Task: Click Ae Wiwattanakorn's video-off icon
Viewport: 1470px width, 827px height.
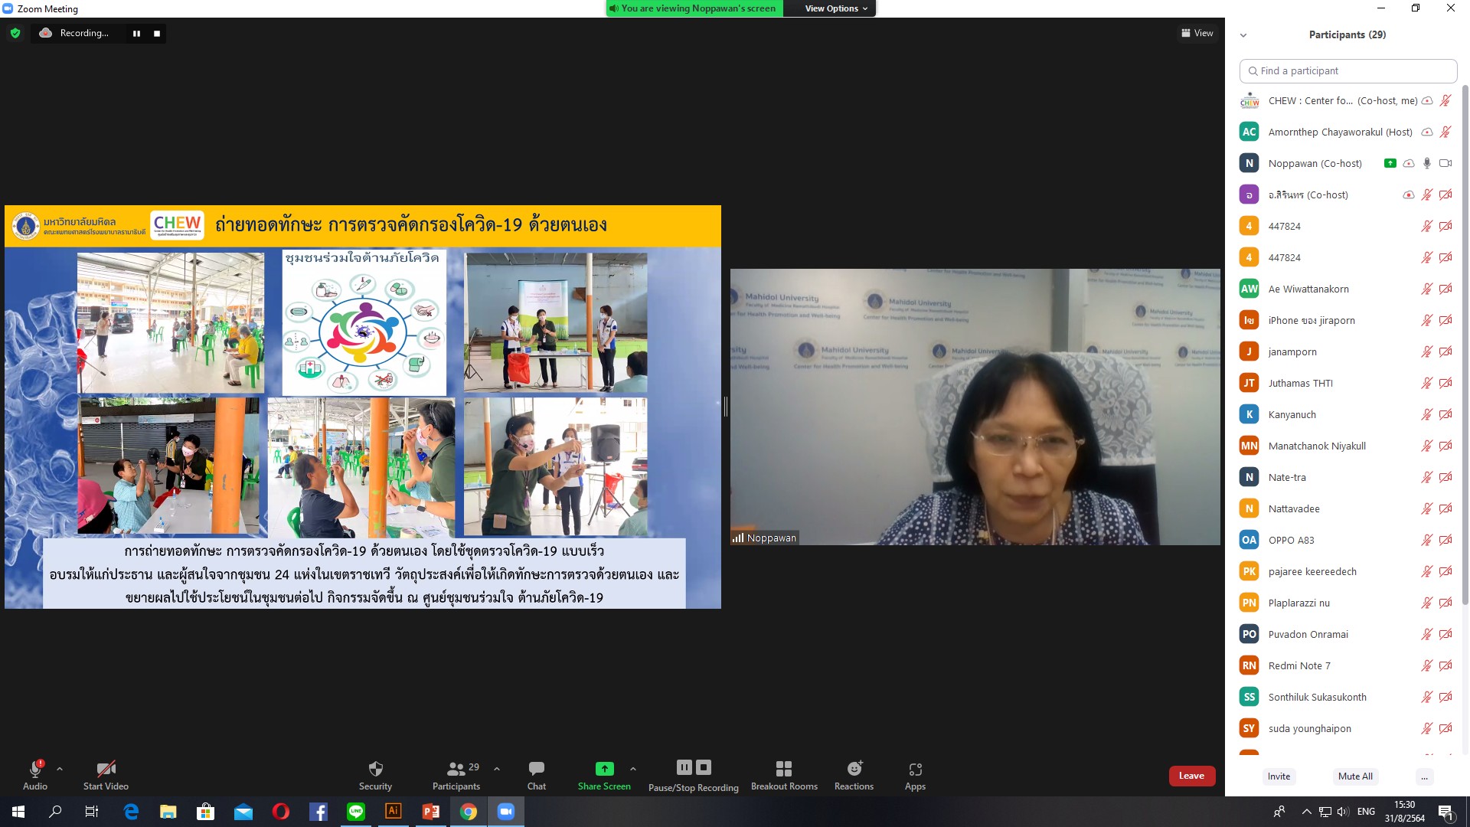Action: pyautogui.click(x=1445, y=289)
